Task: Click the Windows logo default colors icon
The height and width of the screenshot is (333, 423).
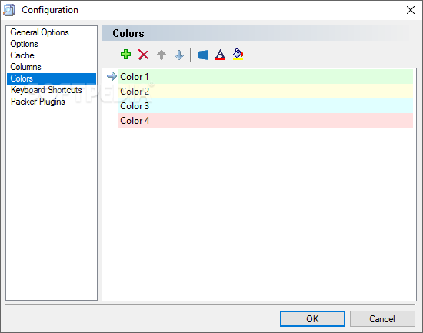Action: coord(202,55)
